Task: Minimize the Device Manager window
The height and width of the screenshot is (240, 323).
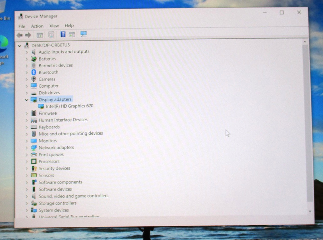Action: 265,13
